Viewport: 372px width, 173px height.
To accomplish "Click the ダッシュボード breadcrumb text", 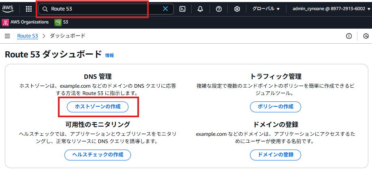I will 67,36.
